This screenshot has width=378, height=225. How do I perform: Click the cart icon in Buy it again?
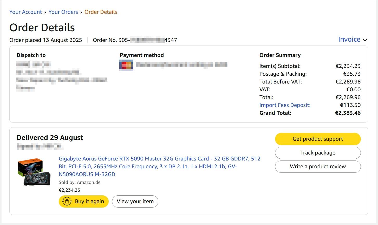pos(67,201)
